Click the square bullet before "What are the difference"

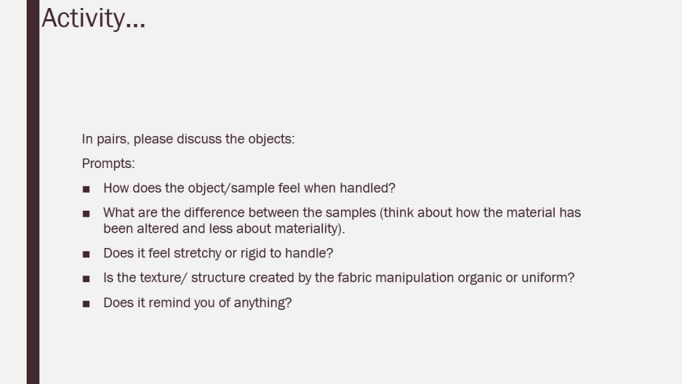pos(86,214)
